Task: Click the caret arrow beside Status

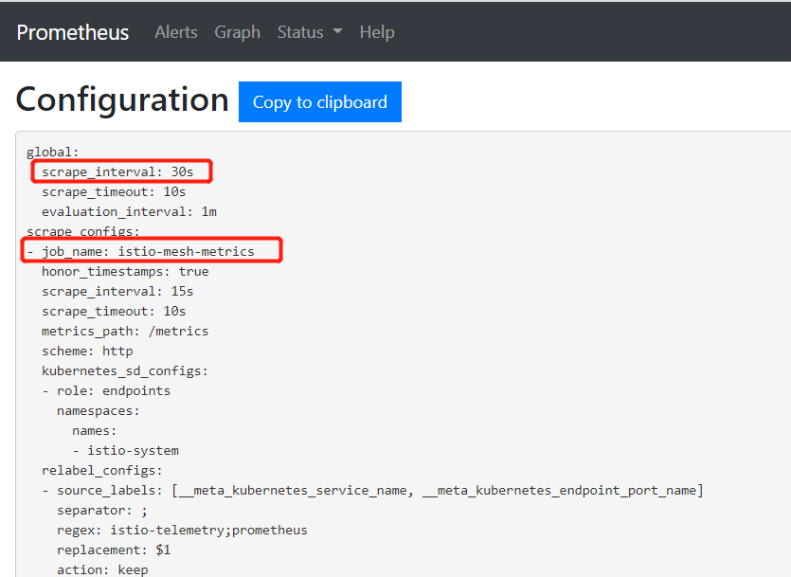Action: 337,32
